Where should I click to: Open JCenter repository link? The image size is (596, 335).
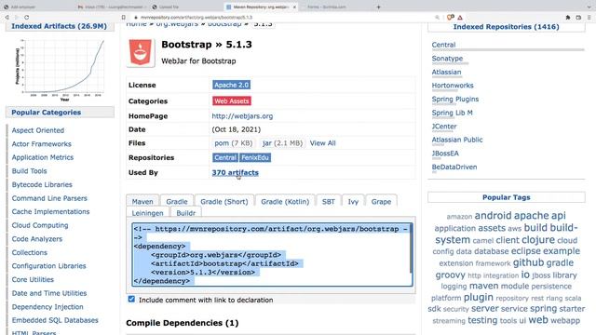pos(444,127)
